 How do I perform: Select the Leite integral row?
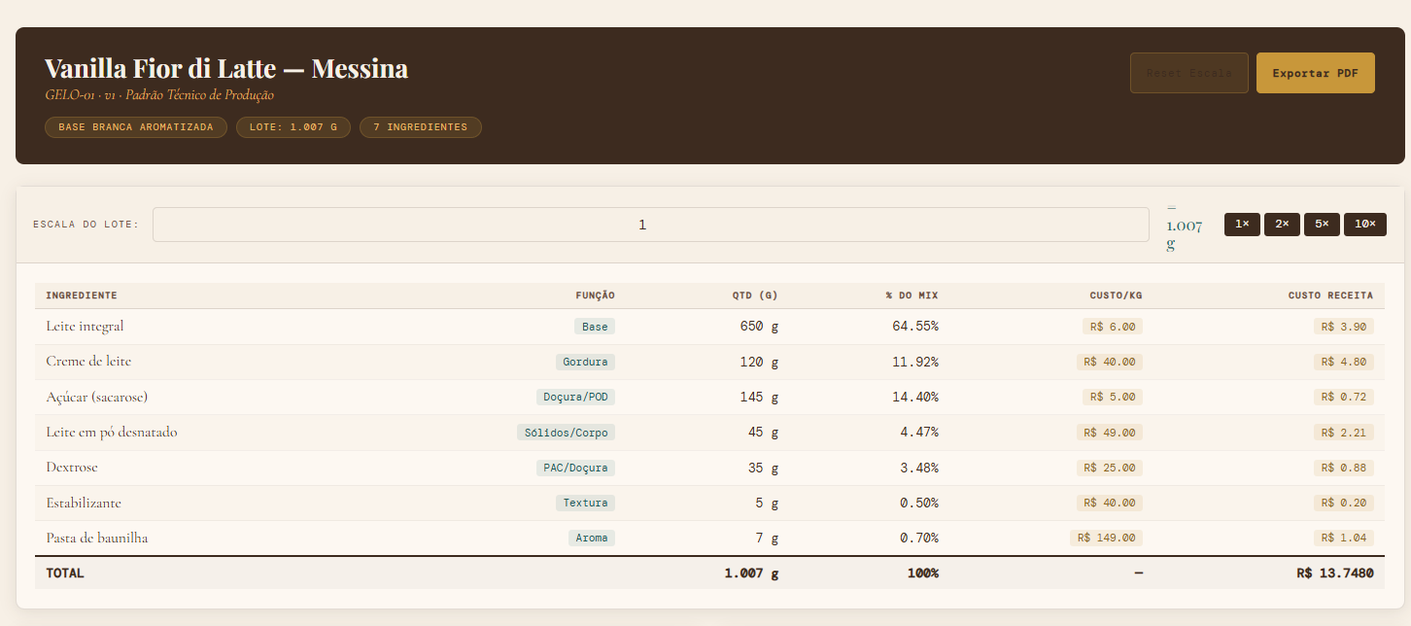pyautogui.click(x=86, y=327)
